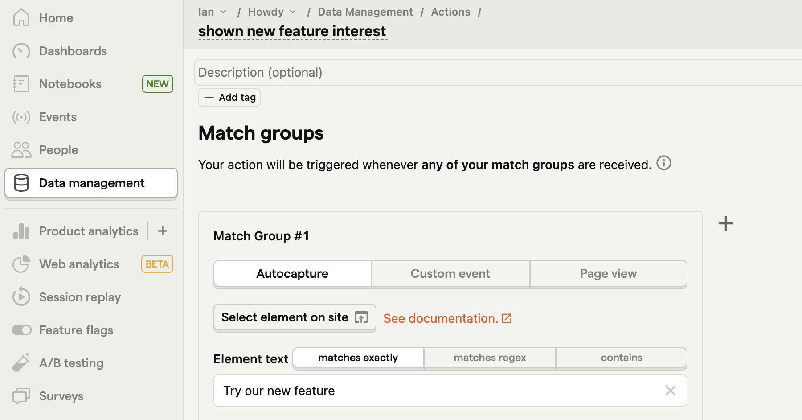Open Notebooks in the sidebar
Screen dimensions: 802x420
[91, 84]
